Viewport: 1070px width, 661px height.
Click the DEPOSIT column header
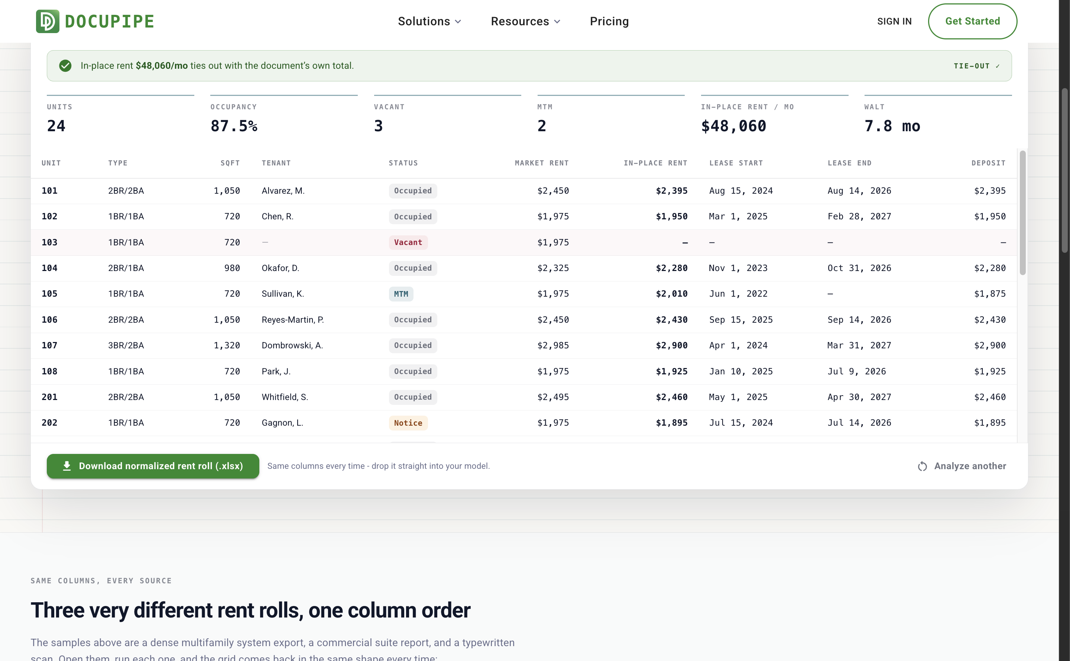(988, 163)
